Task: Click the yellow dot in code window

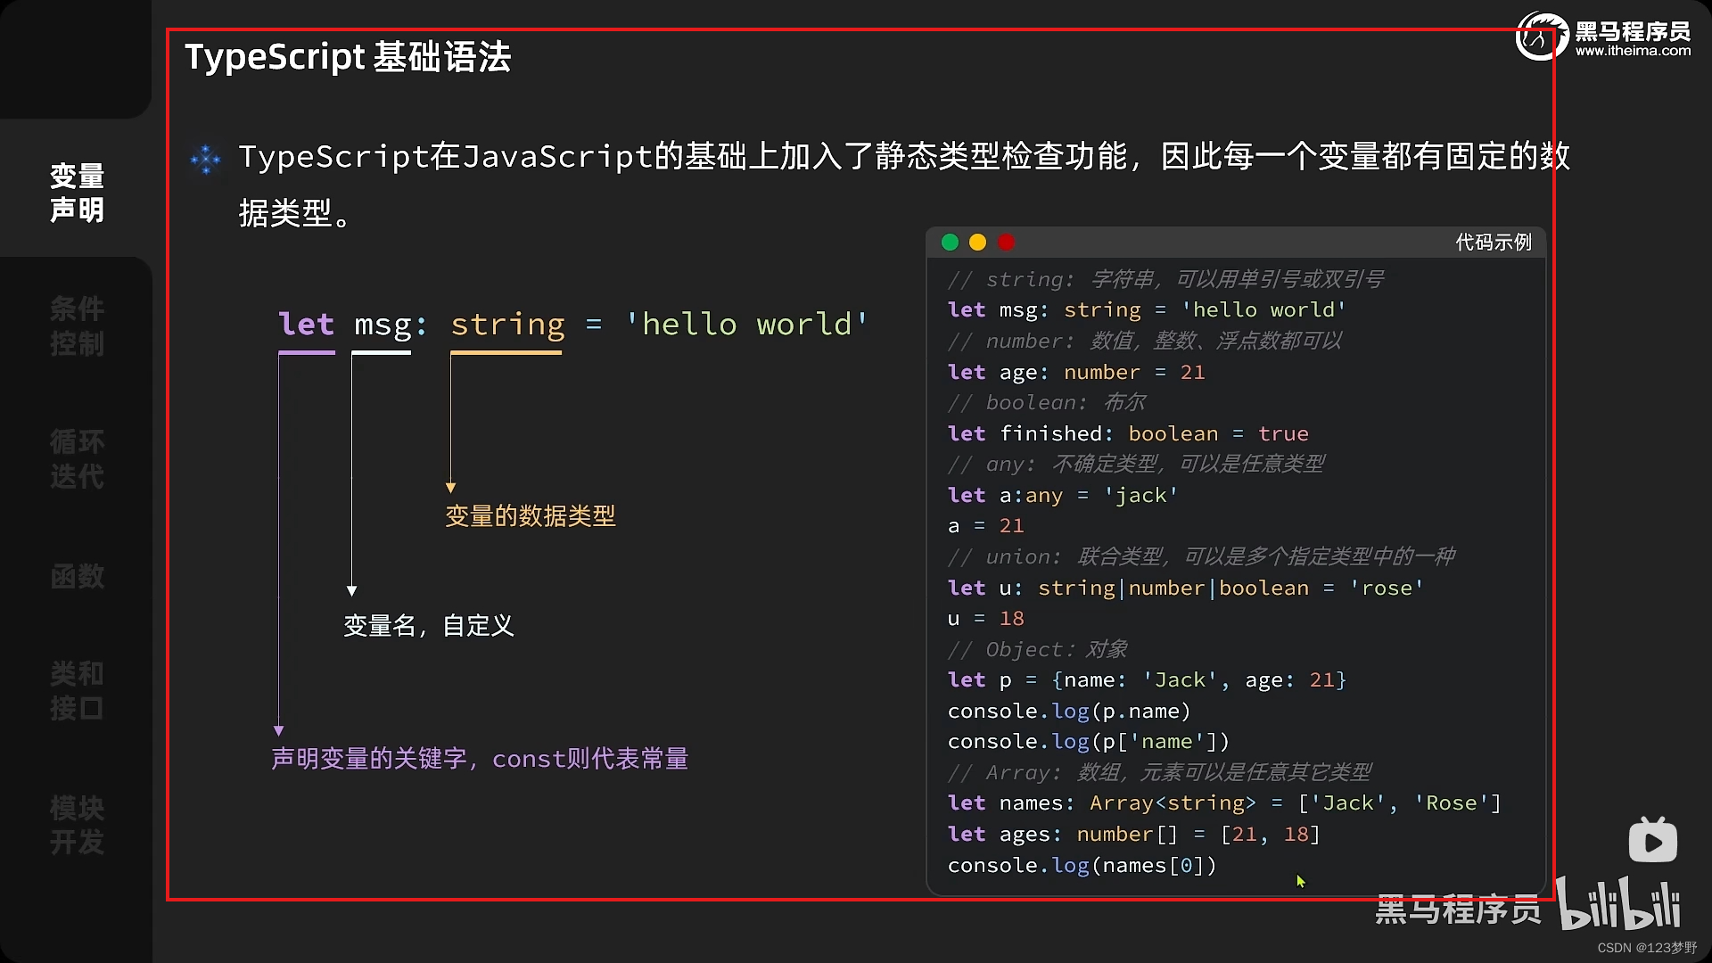Action: point(977,243)
